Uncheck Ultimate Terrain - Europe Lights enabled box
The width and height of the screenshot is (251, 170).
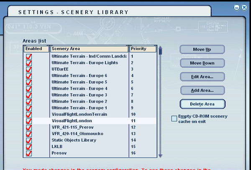click(29, 63)
